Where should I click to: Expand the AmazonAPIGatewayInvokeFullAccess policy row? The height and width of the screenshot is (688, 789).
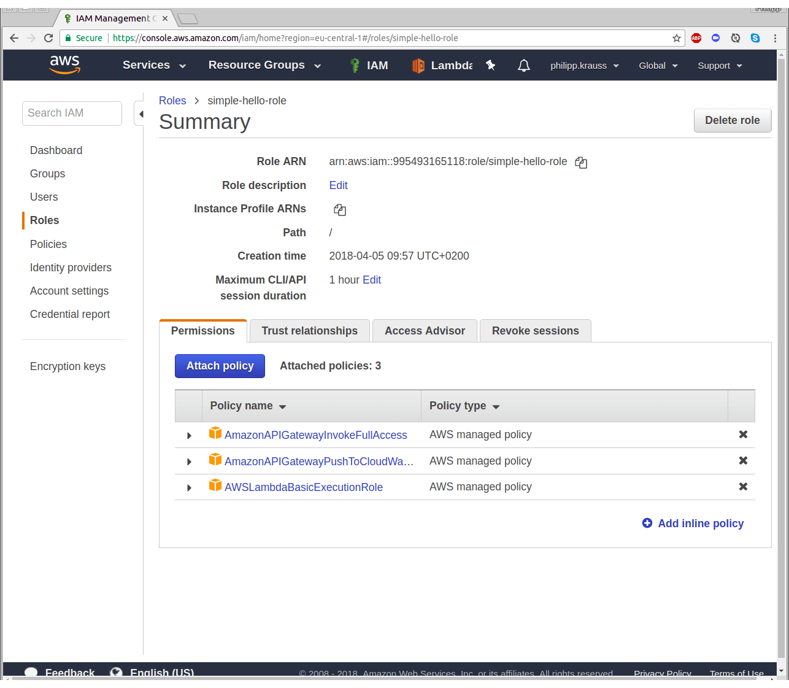pyautogui.click(x=189, y=436)
